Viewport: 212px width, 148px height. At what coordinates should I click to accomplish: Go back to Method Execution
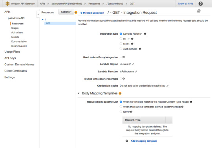tap(92, 13)
